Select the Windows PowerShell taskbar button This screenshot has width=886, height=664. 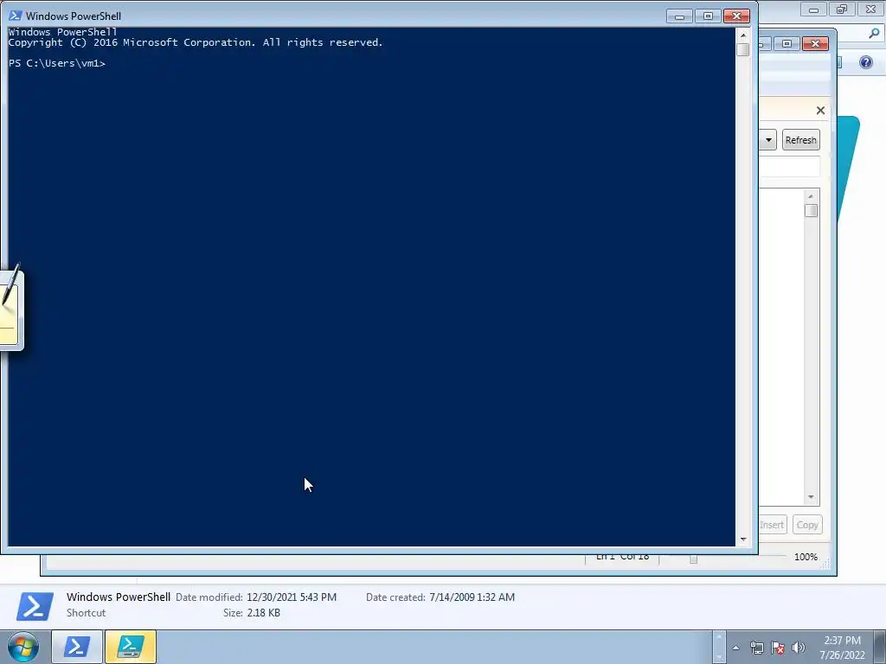point(77,647)
